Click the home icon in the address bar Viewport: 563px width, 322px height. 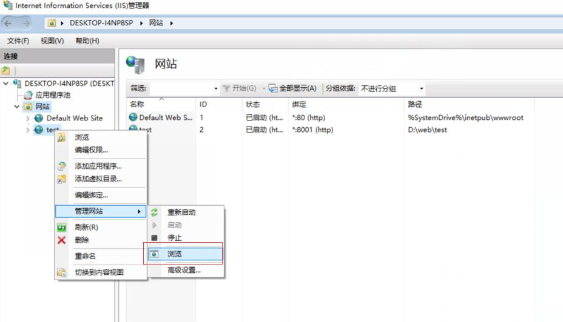[52, 23]
